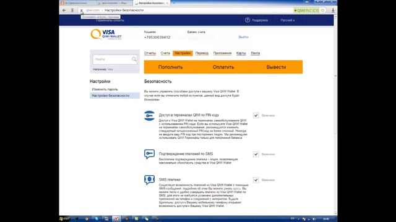Screen dimensions: 396x222
Task: Click the Терминалы оплаты header link
Action: coord(110,20)
